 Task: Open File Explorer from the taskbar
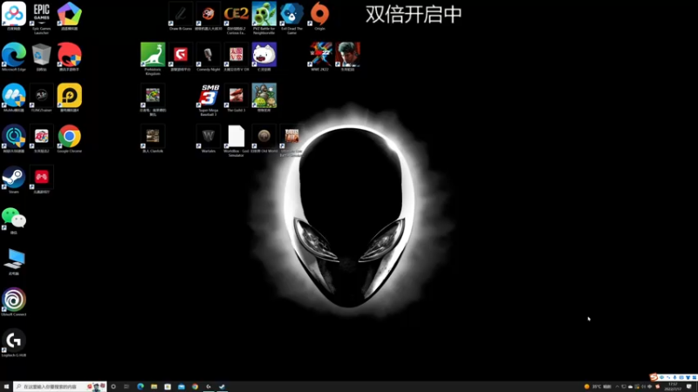click(154, 387)
